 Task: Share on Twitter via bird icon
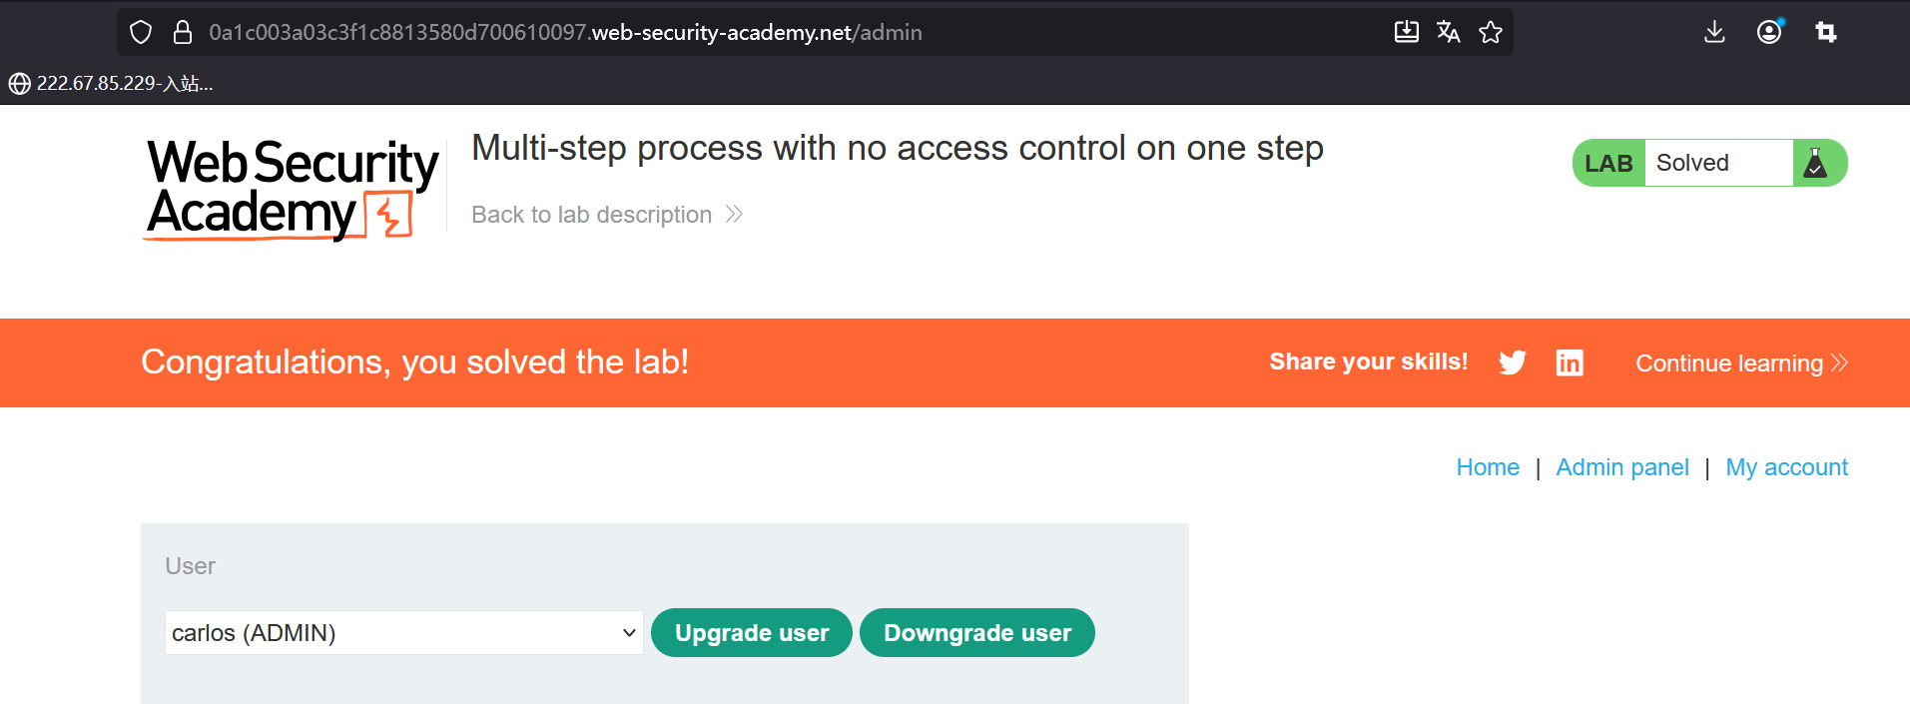(1513, 362)
